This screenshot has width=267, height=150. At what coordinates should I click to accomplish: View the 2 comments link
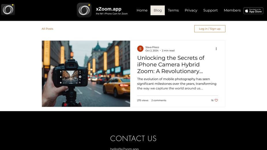click(159, 100)
